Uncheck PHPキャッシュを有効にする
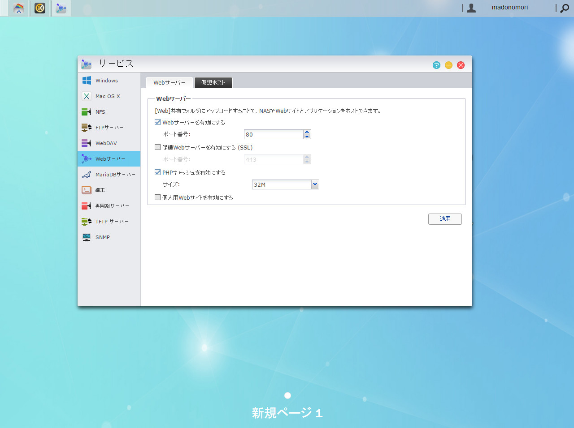Viewport: 574px width, 428px height. click(x=157, y=172)
